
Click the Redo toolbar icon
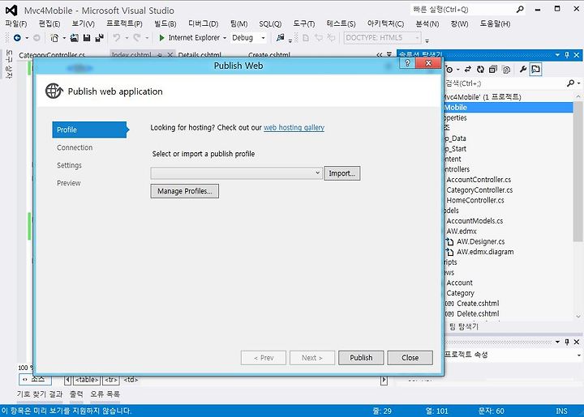[137, 37]
